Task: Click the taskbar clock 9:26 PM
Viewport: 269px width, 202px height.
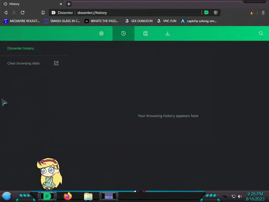Action: (x=255, y=194)
